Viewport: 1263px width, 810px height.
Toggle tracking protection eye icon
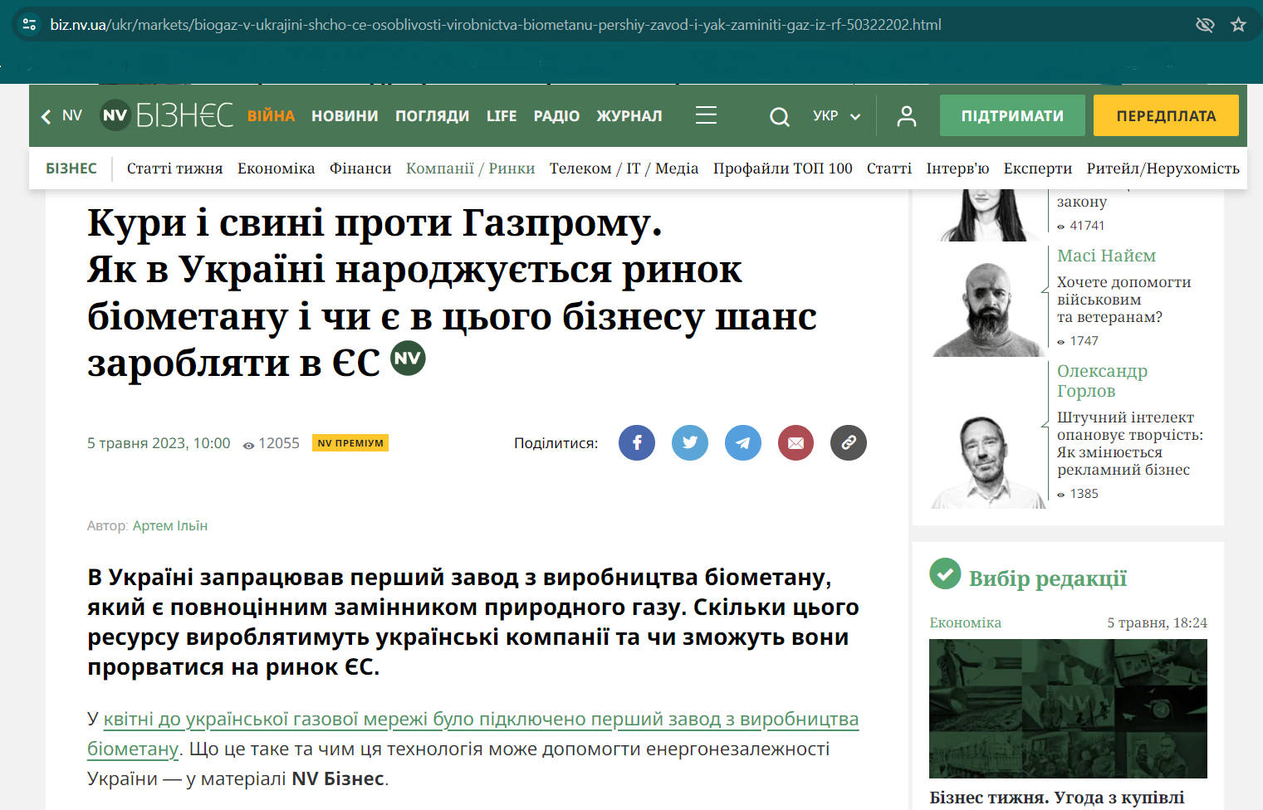pos(1204,25)
